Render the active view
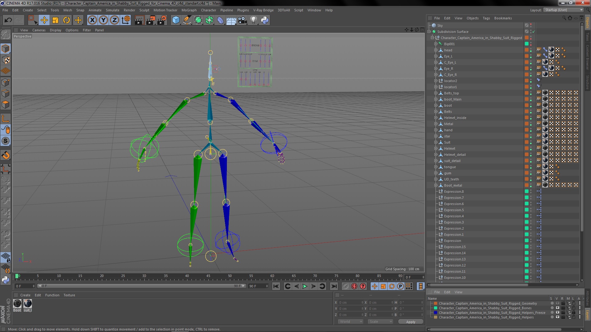The width and height of the screenshot is (591, 332). pos(139,20)
